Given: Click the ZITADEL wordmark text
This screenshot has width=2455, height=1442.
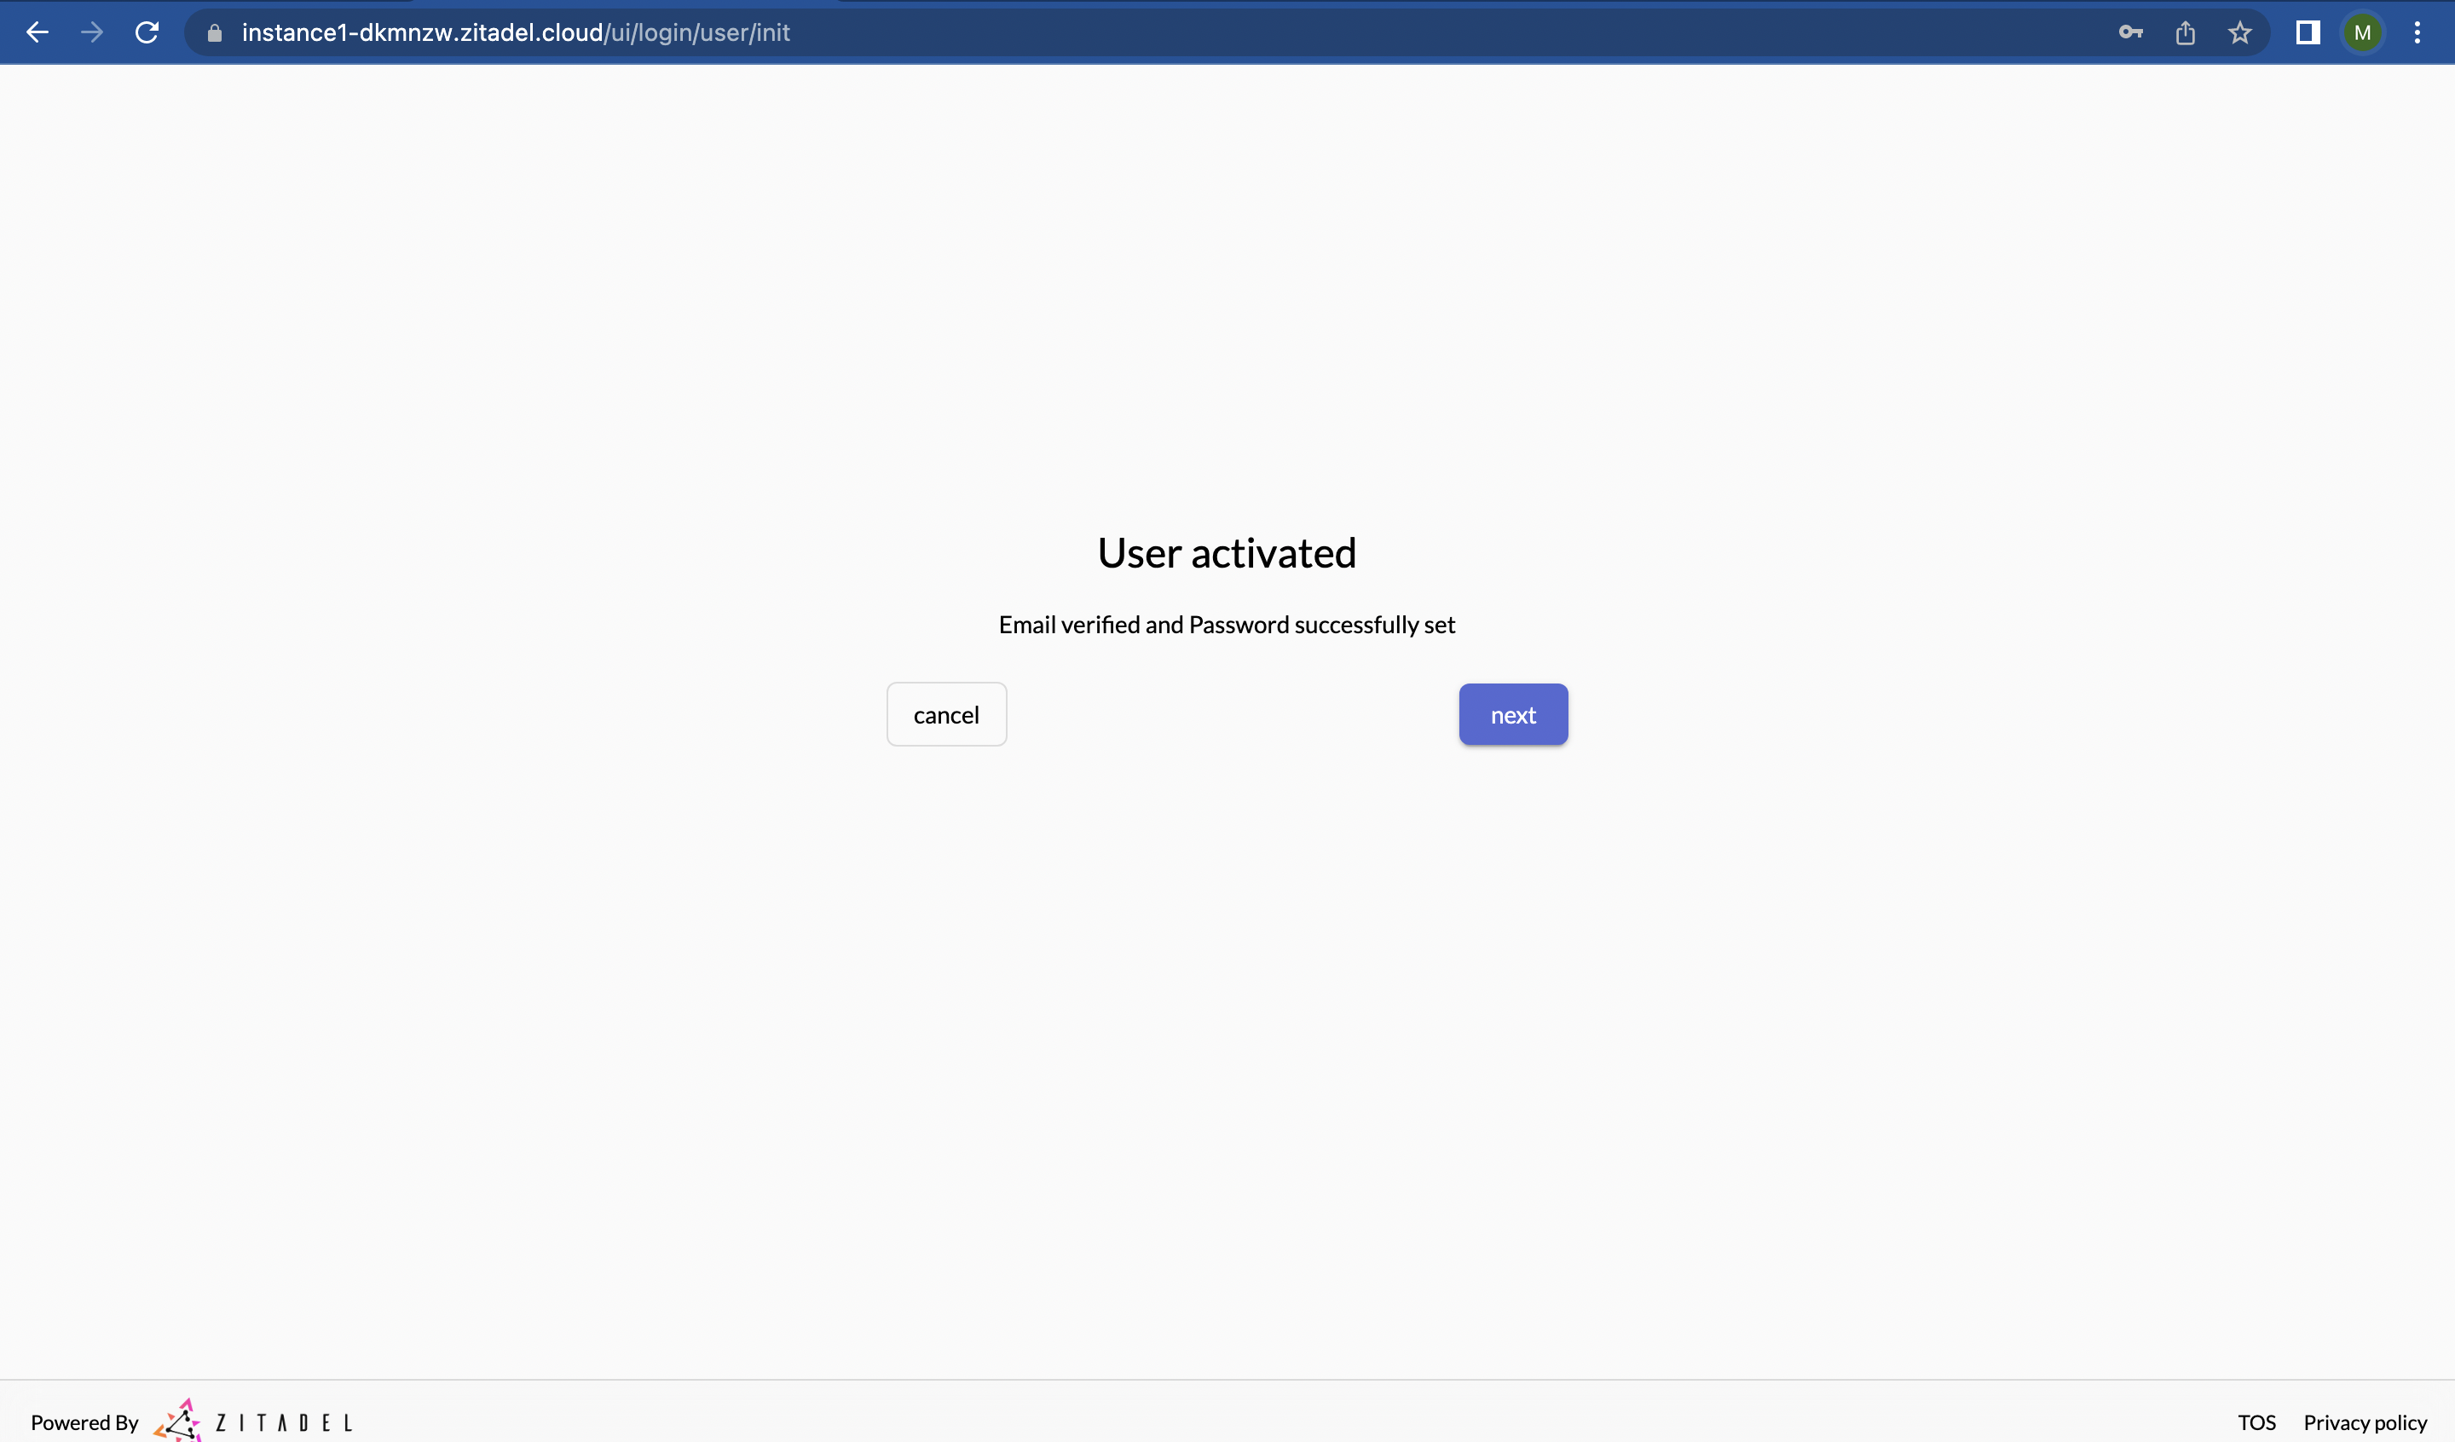Looking at the screenshot, I should point(284,1422).
